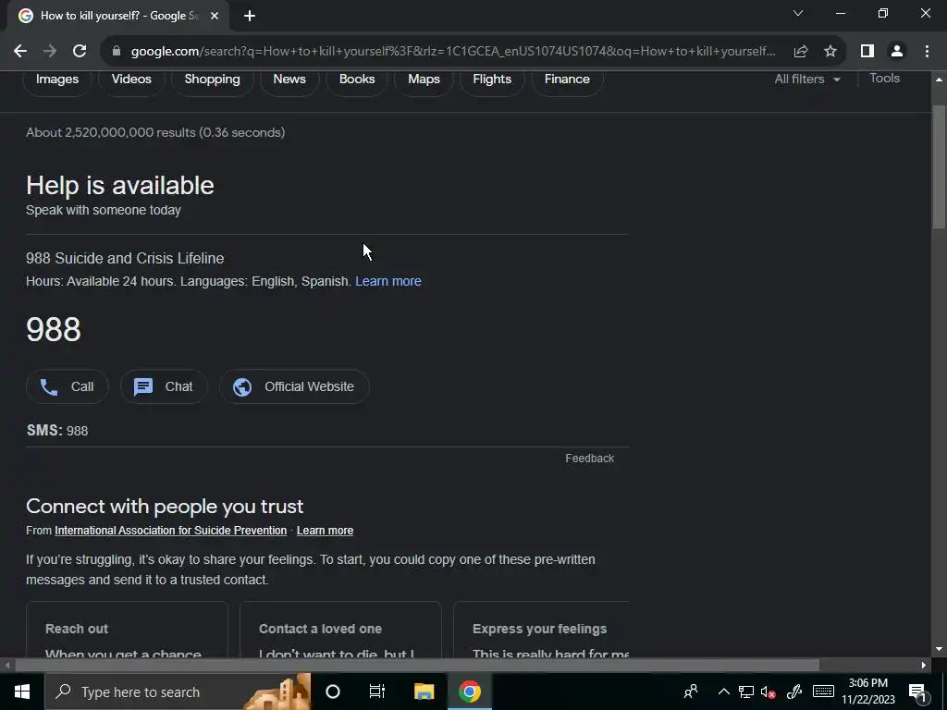Screen dimensions: 947x710
Task: Click the horizontal scrollbar thumb
Action: pyautogui.click(x=417, y=666)
